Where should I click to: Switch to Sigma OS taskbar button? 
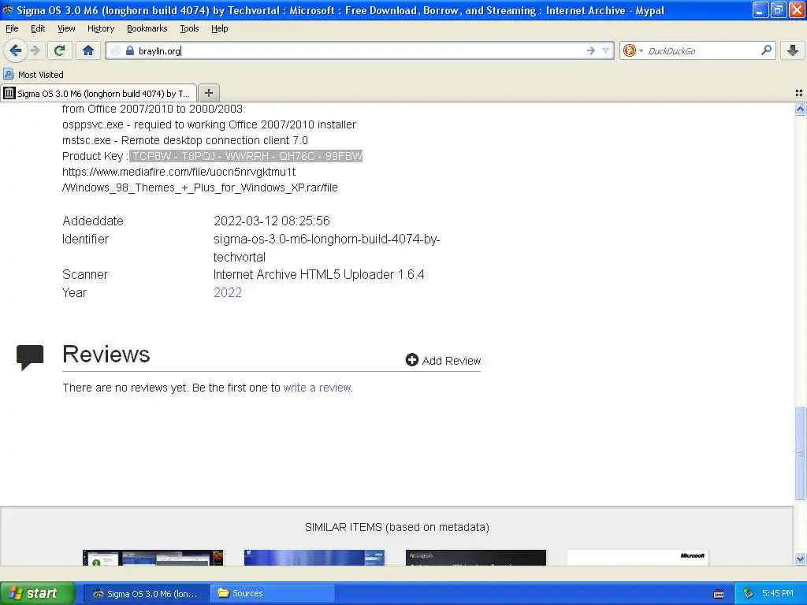tap(146, 594)
